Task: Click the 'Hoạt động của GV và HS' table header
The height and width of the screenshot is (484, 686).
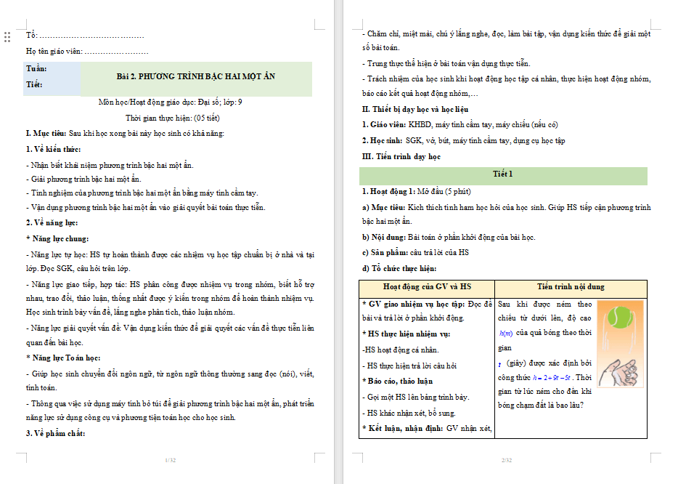Action: 427,287
